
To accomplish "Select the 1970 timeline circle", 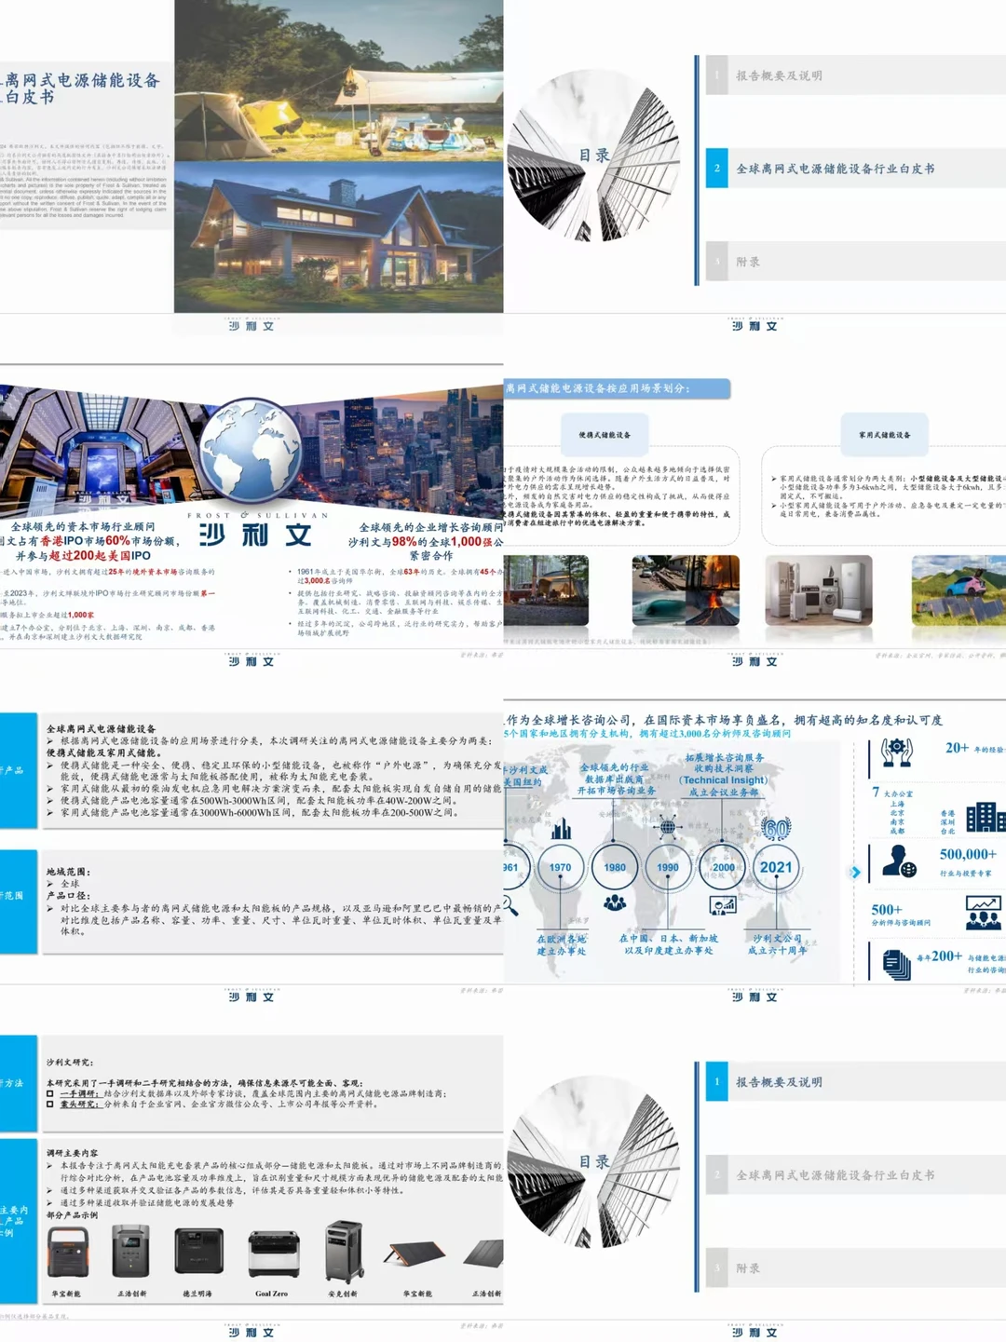I will (x=560, y=867).
